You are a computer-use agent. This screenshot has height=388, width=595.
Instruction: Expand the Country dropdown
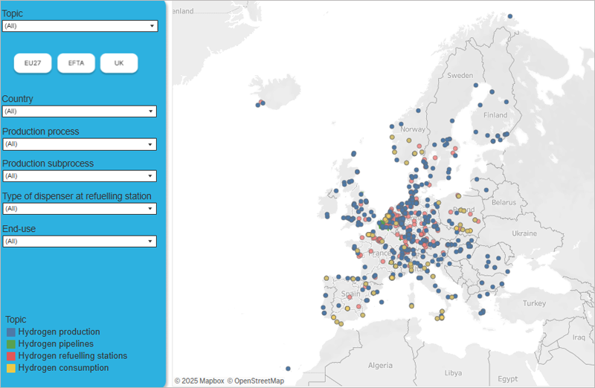coord(80,111)
